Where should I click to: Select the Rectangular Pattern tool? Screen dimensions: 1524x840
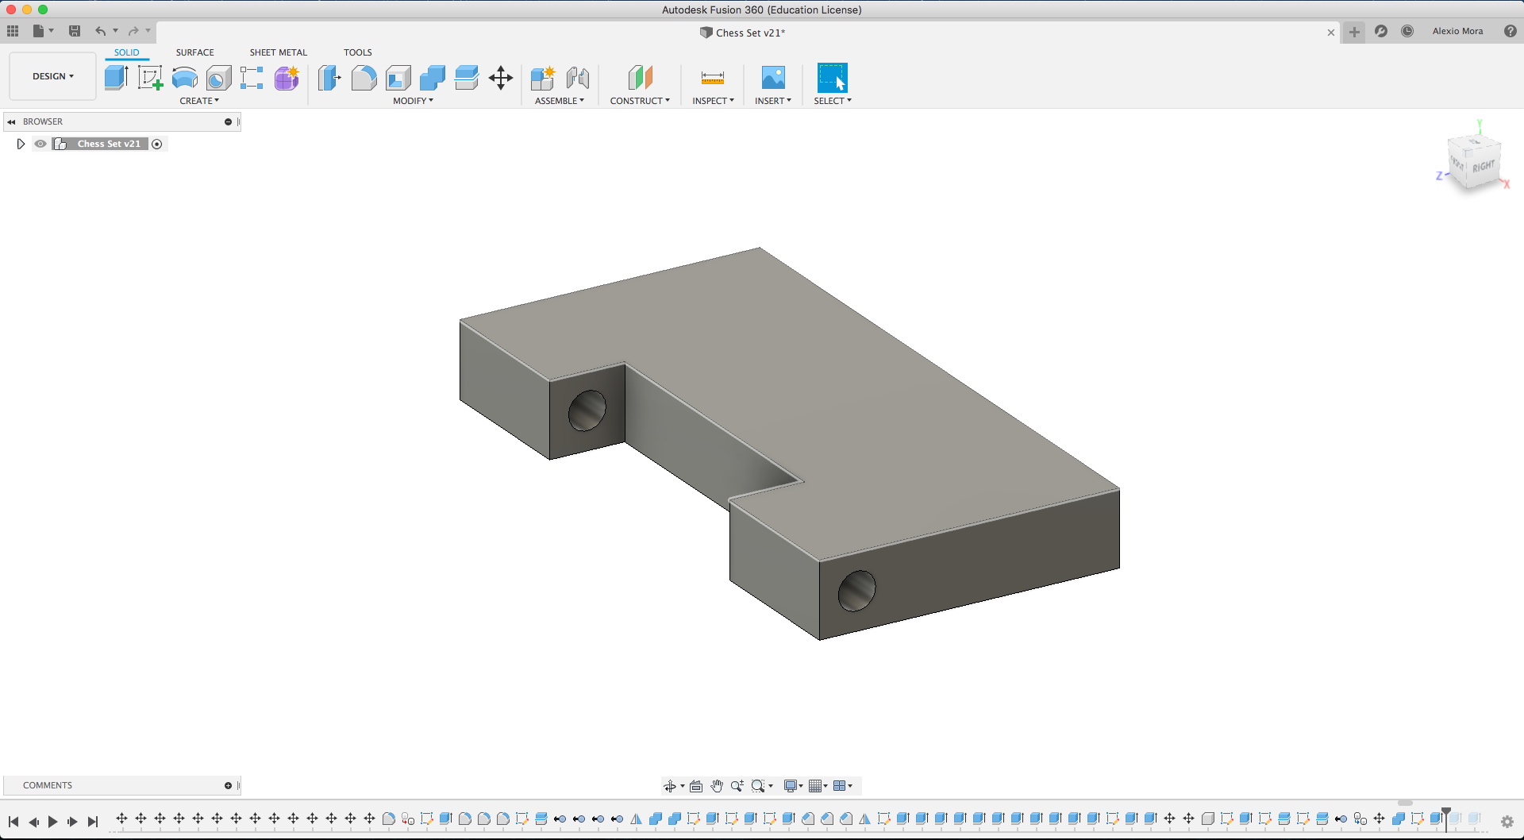point(252,78)
